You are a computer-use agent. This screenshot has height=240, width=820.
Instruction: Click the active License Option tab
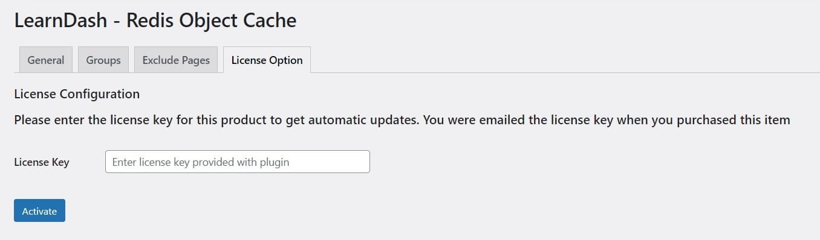point(267,60)
